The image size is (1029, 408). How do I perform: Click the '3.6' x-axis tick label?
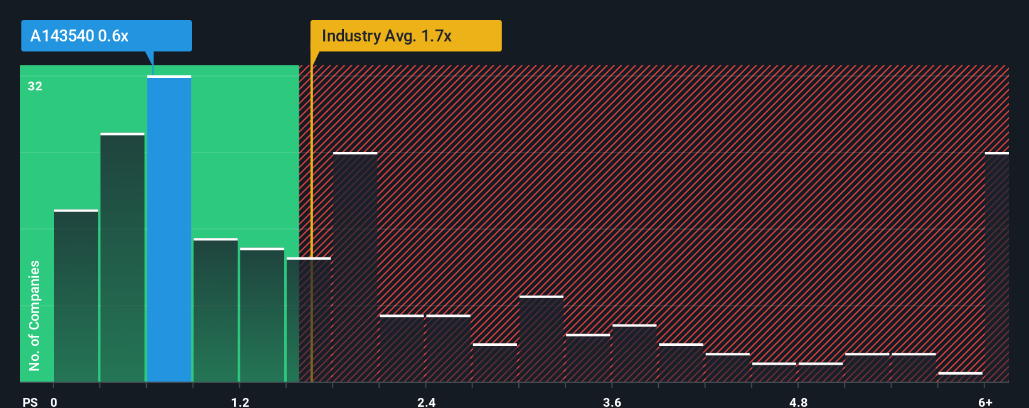coord(612,402)
